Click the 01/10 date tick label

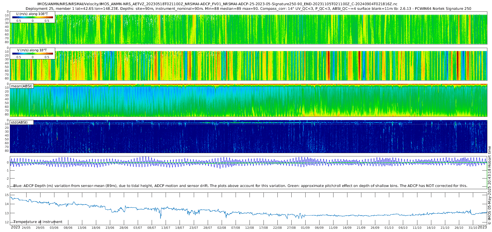[x=389, y=228]
